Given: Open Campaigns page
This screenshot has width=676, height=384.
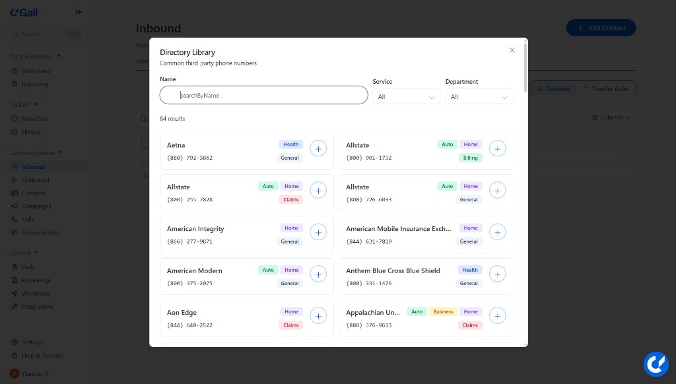Looking at the screenshot, I should [x=36, y=207].
